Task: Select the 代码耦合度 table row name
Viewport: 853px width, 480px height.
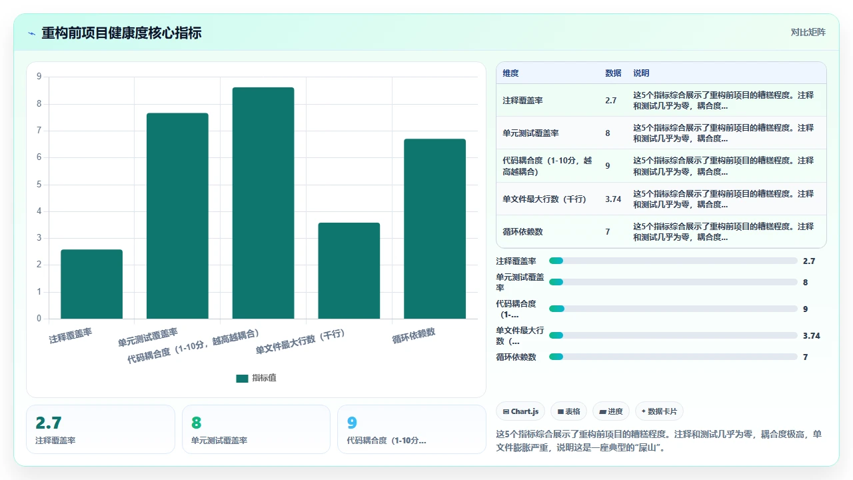Action: click(x=546, y=166)
